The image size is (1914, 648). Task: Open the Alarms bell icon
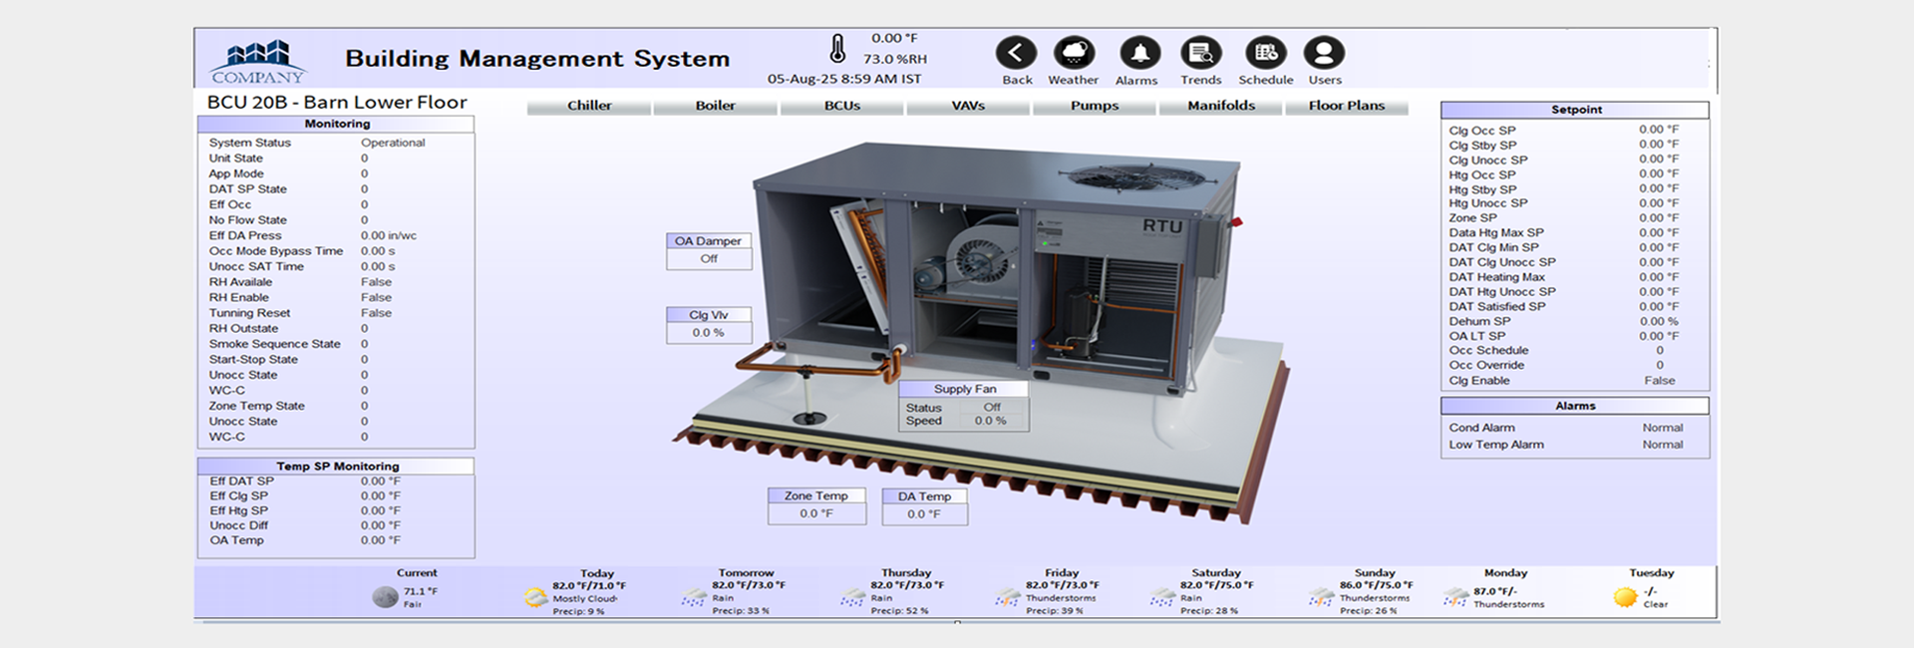point(1138,53)
